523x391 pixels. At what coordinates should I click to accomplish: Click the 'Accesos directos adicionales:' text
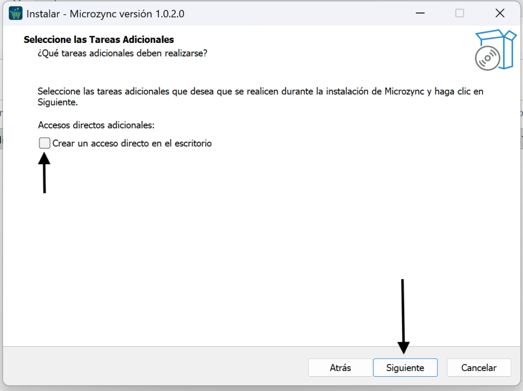(x=96, y=125)
